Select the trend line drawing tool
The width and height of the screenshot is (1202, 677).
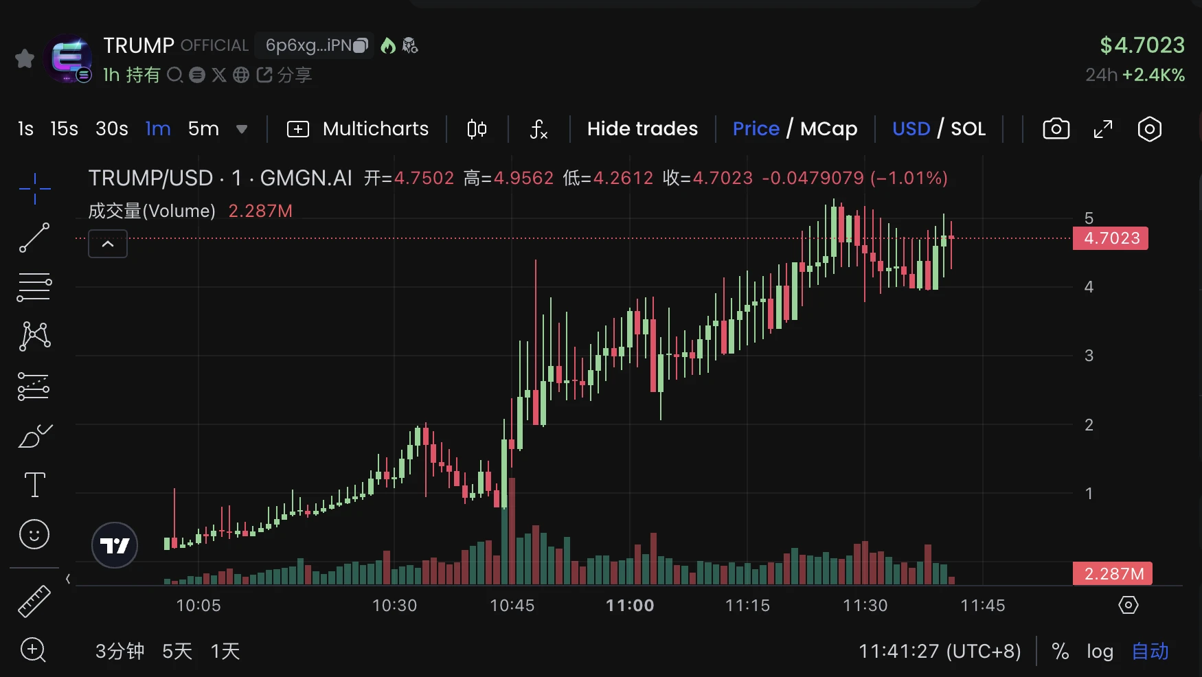pos(34,238)
